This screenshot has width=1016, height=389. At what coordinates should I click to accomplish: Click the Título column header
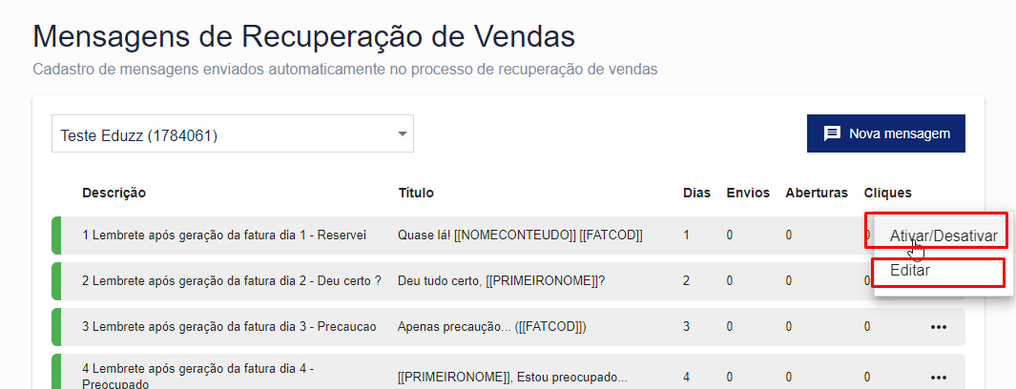coord(416,193)
